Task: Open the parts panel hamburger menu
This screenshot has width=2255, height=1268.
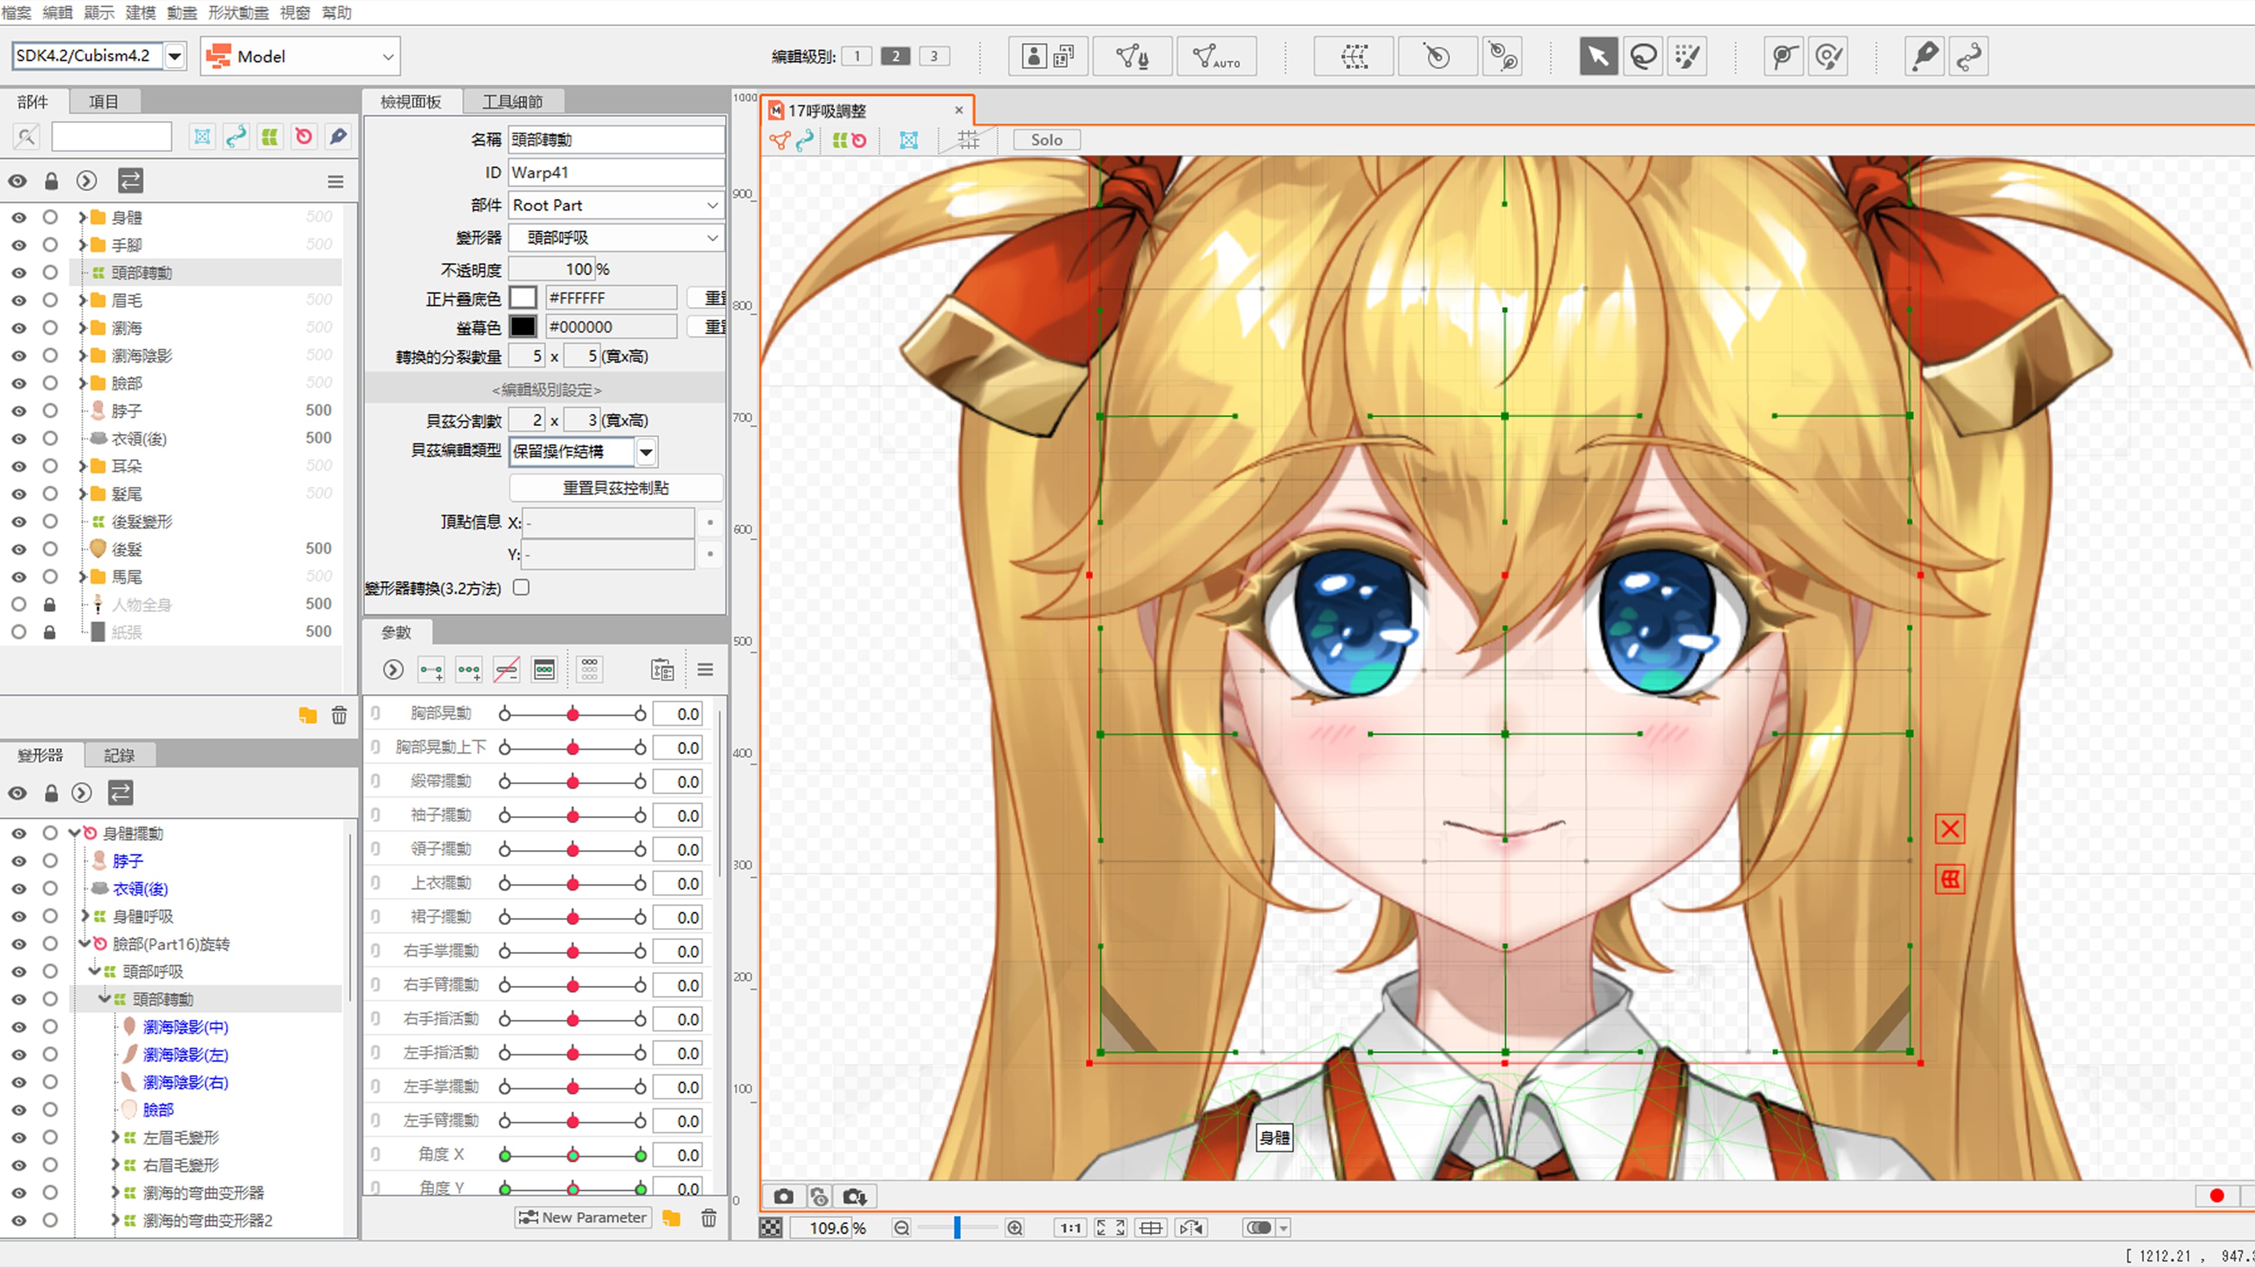Action: point(335,181)
